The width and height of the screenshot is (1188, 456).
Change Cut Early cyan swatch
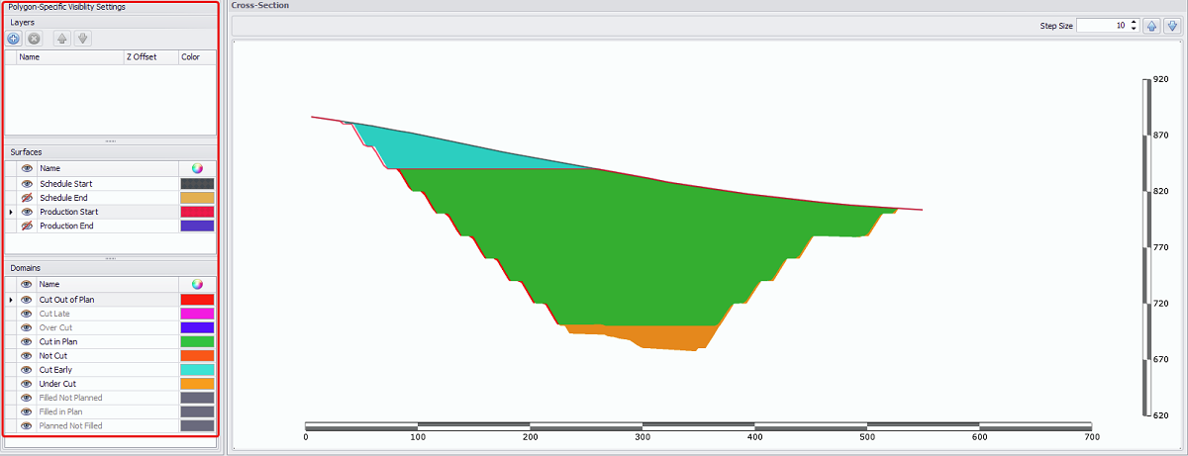pyautogui.click(x=197, y=369)
